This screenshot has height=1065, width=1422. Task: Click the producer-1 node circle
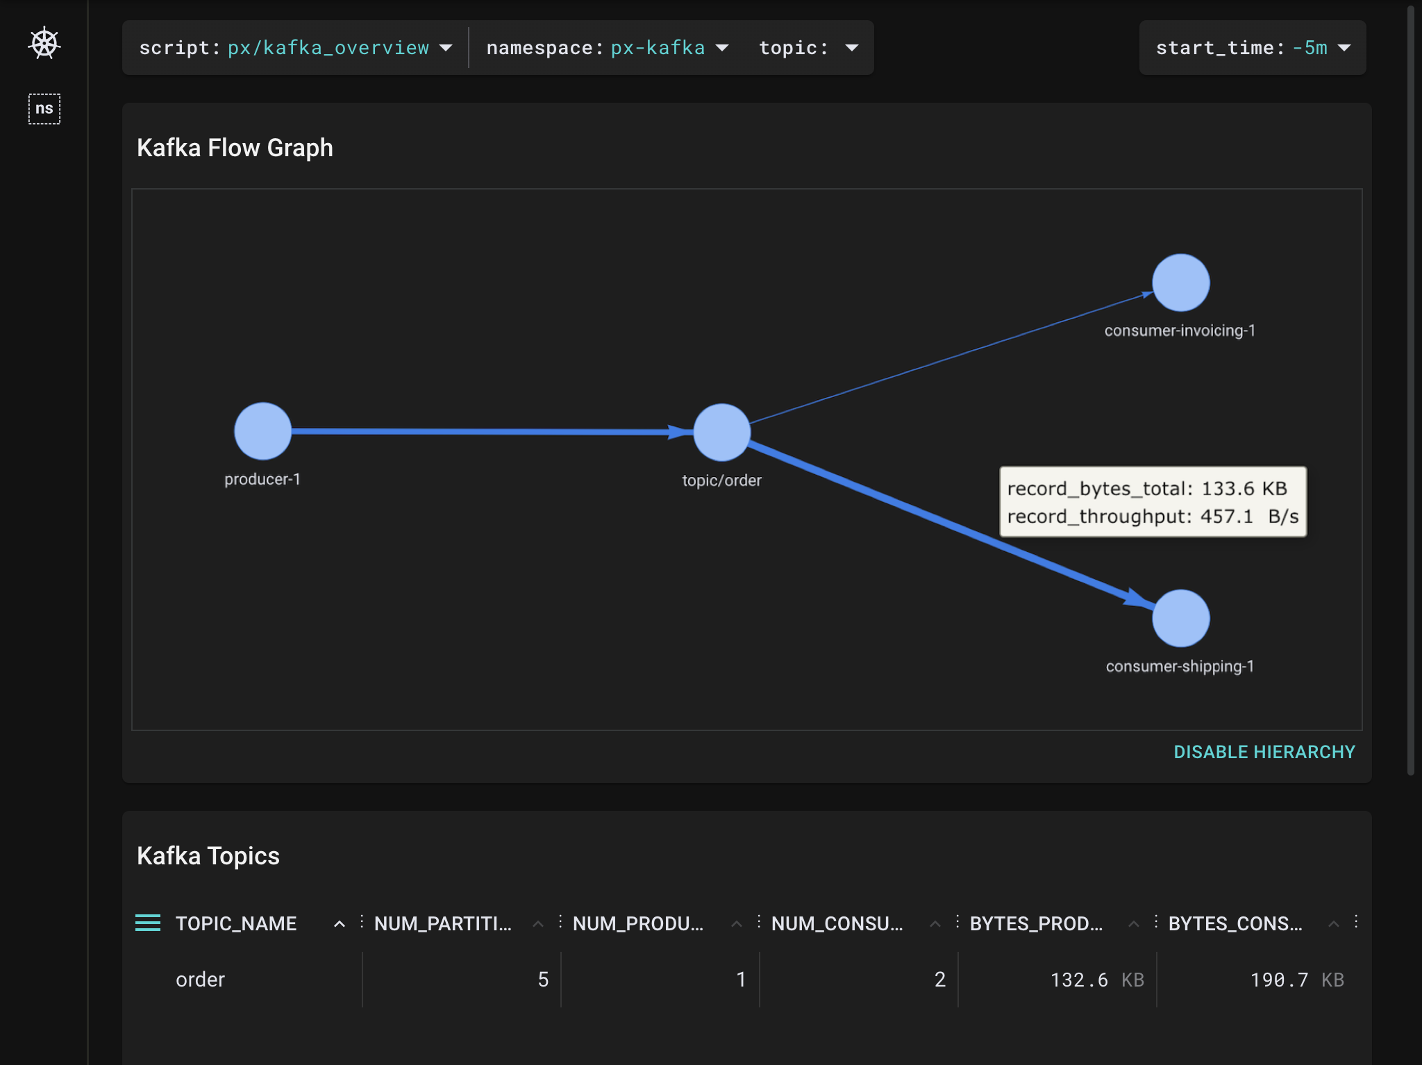[x=262, y=431]
